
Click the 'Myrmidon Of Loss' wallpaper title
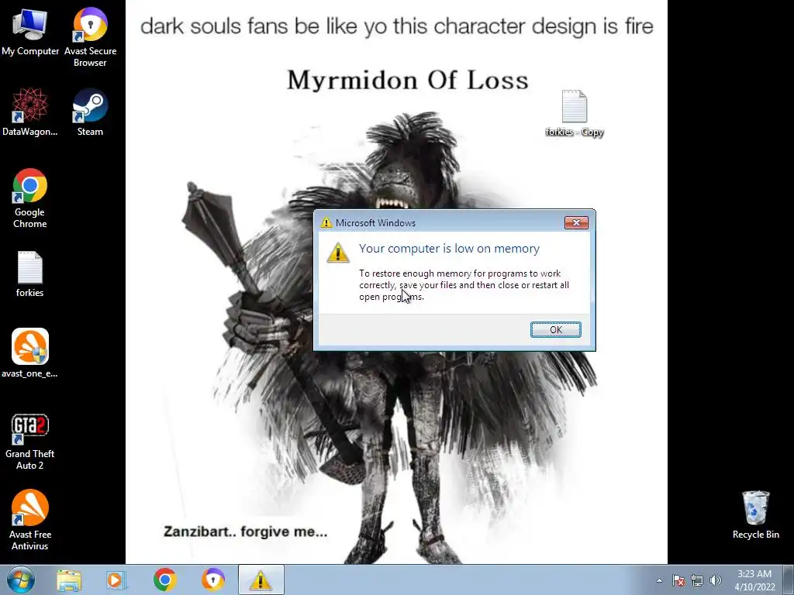pyautogui.click(x=408, y=80)
